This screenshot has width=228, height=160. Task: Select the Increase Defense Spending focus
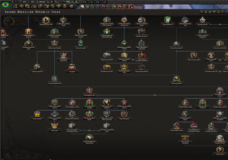(90, 104)
